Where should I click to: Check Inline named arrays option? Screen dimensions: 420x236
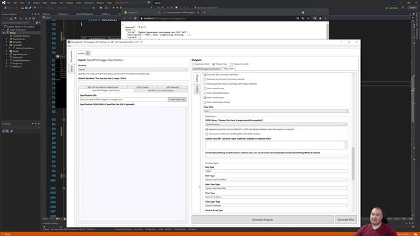(205, 88)
